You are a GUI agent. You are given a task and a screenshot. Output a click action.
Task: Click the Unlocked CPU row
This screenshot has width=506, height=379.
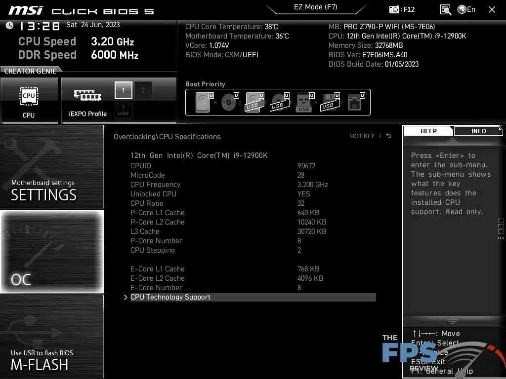(253, 193)
